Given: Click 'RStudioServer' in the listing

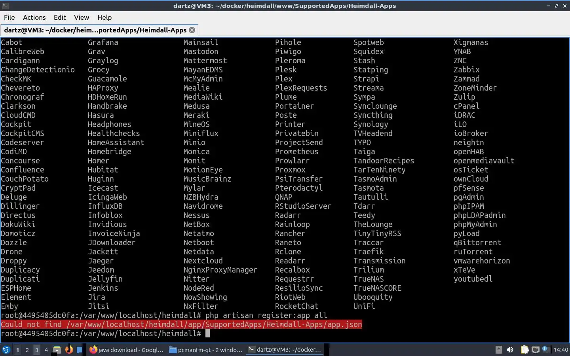Looking at the screenshot, I should pyautogui.click(x=303, y=206).
